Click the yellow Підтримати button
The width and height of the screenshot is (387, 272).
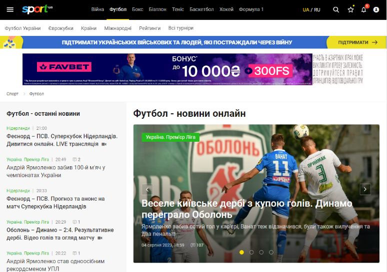pos(357,42)
